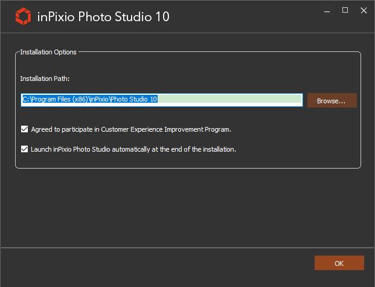The width and height of the screenshot is (375, 287).
Task: Click the 'Installation Options' group heading
Action: (48, 52)
